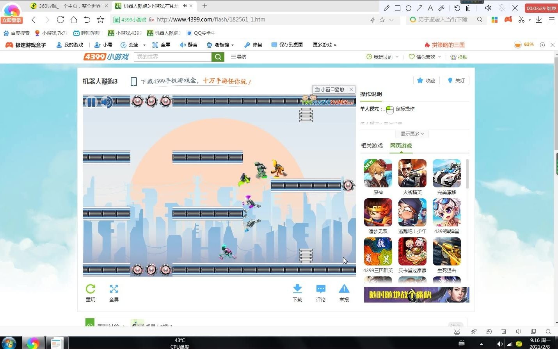Click the 修复 repair tool
The image size is (558, 349).
coord(253,45)
